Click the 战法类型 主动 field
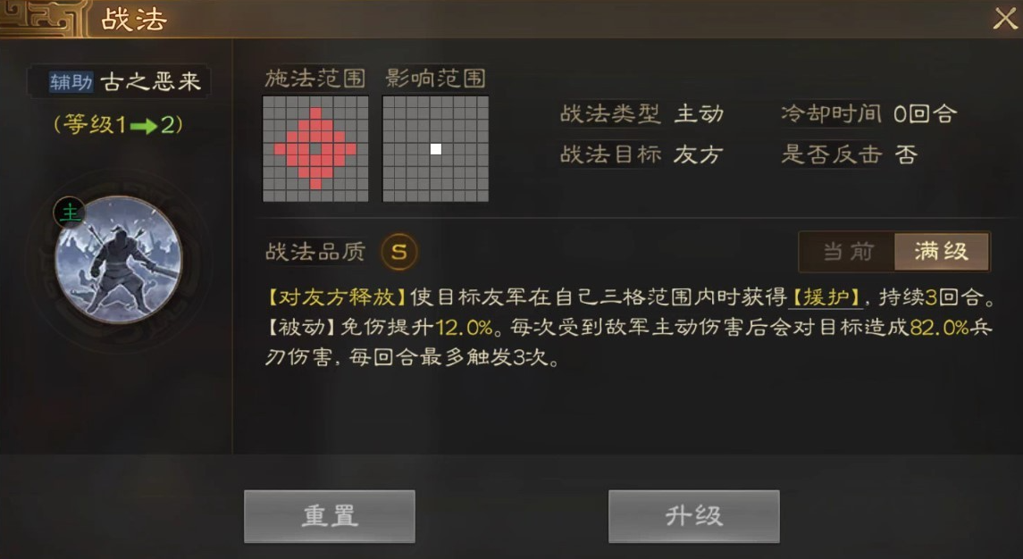This screenshot has width=1023, height=559. (x=642, y=114)
